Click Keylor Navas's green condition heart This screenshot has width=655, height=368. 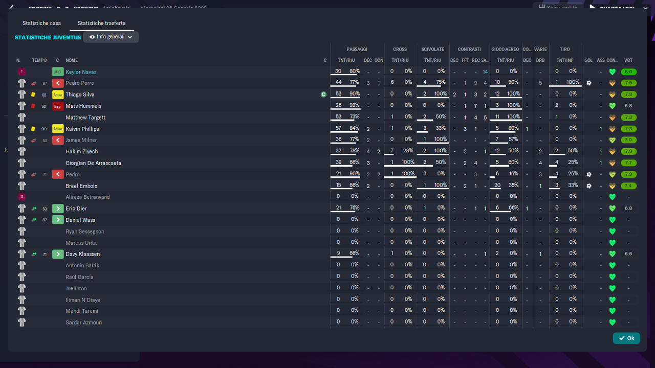click(612, 72)
